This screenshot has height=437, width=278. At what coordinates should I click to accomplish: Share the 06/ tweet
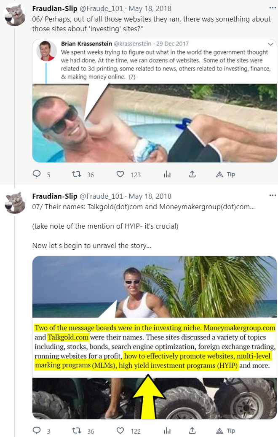coord(192,174)
